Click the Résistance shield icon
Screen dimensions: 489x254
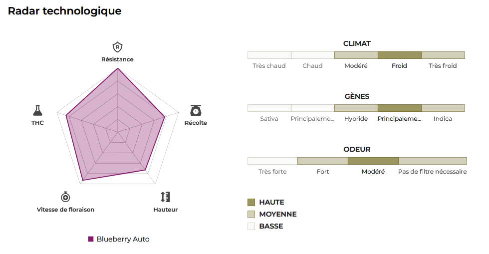117,47
